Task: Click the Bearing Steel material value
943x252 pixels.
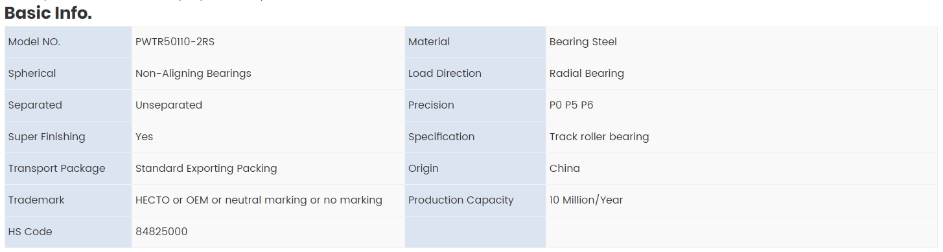Action: 583,42
